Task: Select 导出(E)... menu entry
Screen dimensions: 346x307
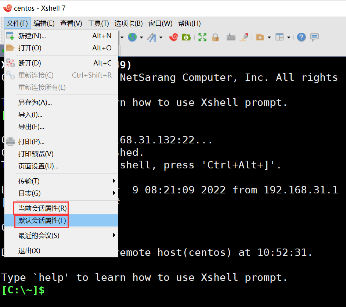Action: [x=61, y=127]
